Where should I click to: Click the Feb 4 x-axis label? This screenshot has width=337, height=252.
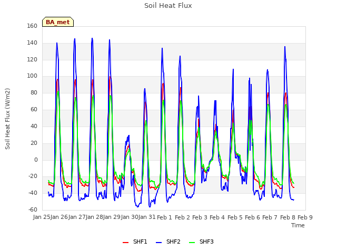pyautogui.click(x=217, y=217)
